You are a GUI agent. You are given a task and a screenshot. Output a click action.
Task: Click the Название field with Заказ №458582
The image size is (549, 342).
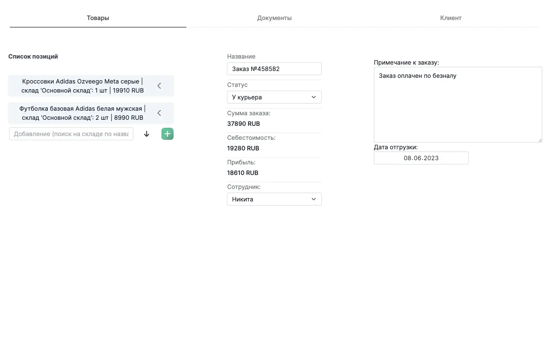point(274,69)
